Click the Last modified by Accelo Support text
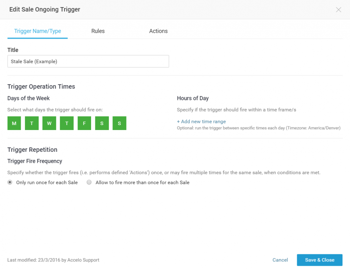This screenshot has width=350, height=270. pyautogui.click(x=53, y=260)
